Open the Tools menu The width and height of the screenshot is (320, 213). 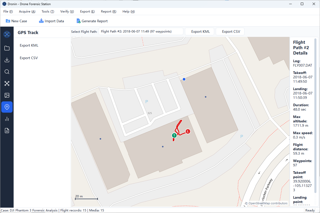coord(48,12)
